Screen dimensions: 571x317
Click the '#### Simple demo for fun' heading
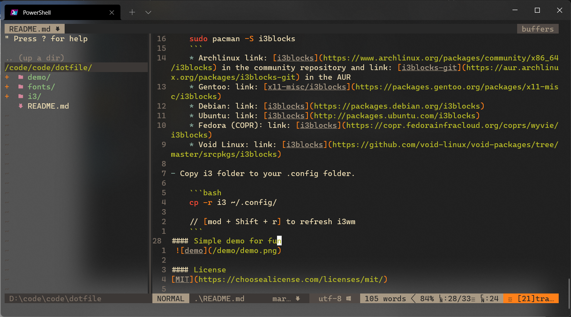pos(226,241)
